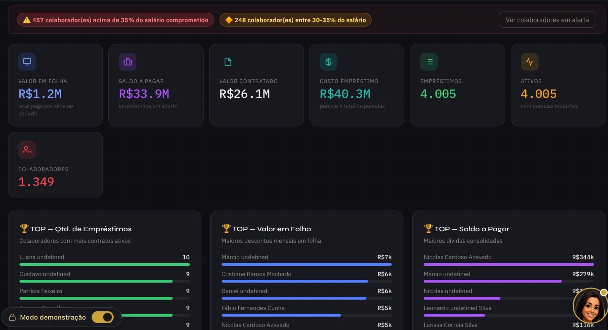This screenshot has height=330, width=608.
Task: Click the activity pulse icon above Ativos
Action: click(x=530, y=62)
